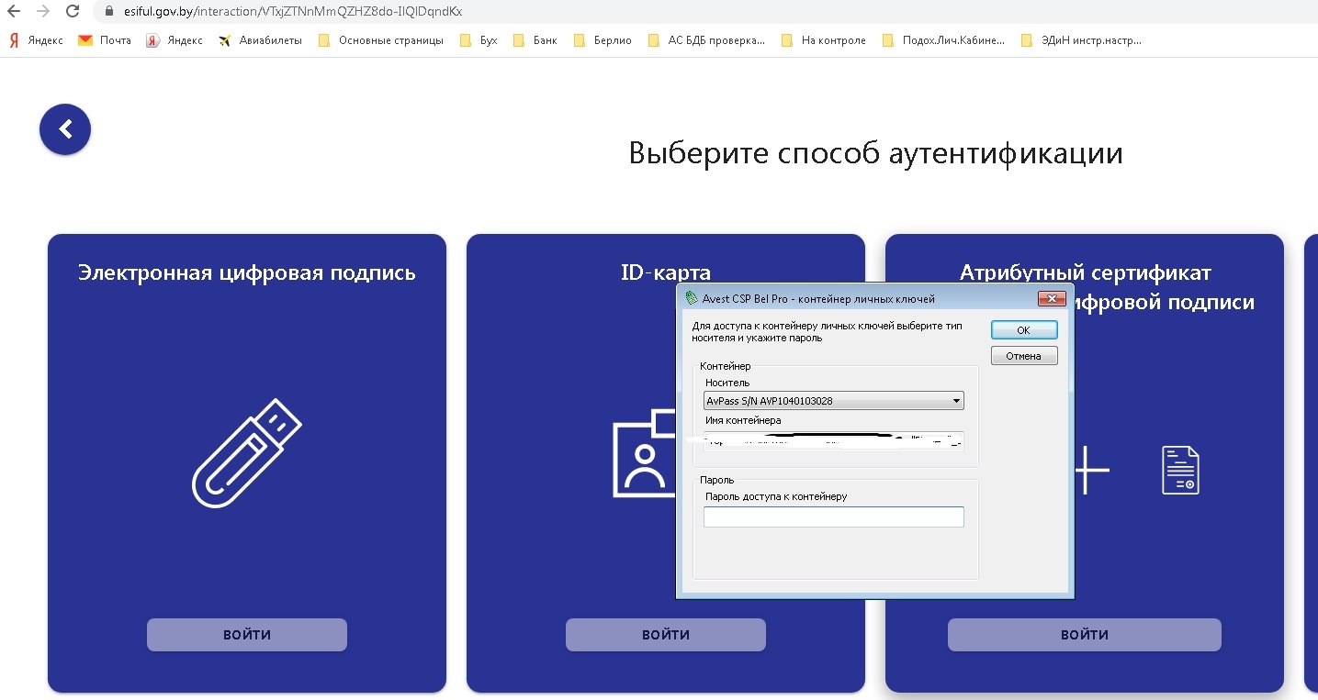
Task: Open the Авиабилеты bookmark
Action: click(x=260, y=40)
